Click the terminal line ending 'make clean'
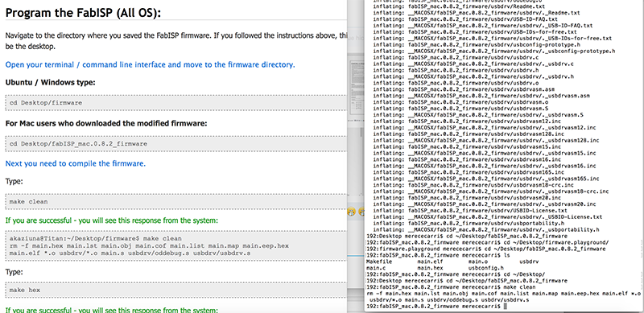Screen dimensions: 644x313 [451, 287]
